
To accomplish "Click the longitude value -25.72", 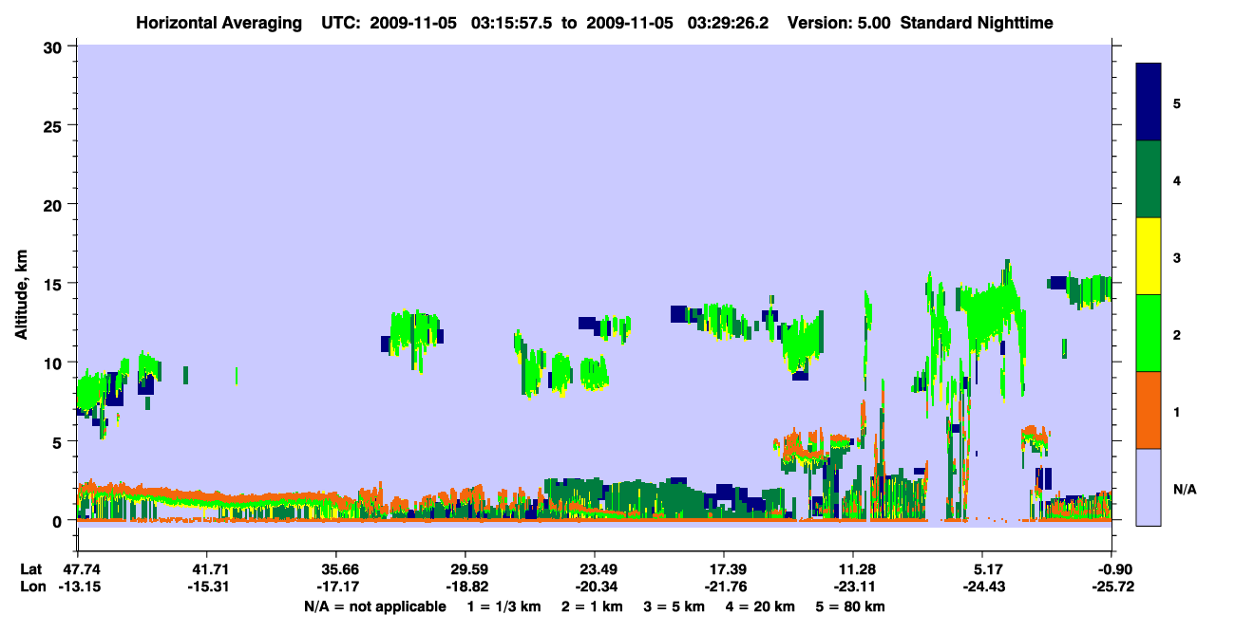I will coord(1111,586).
